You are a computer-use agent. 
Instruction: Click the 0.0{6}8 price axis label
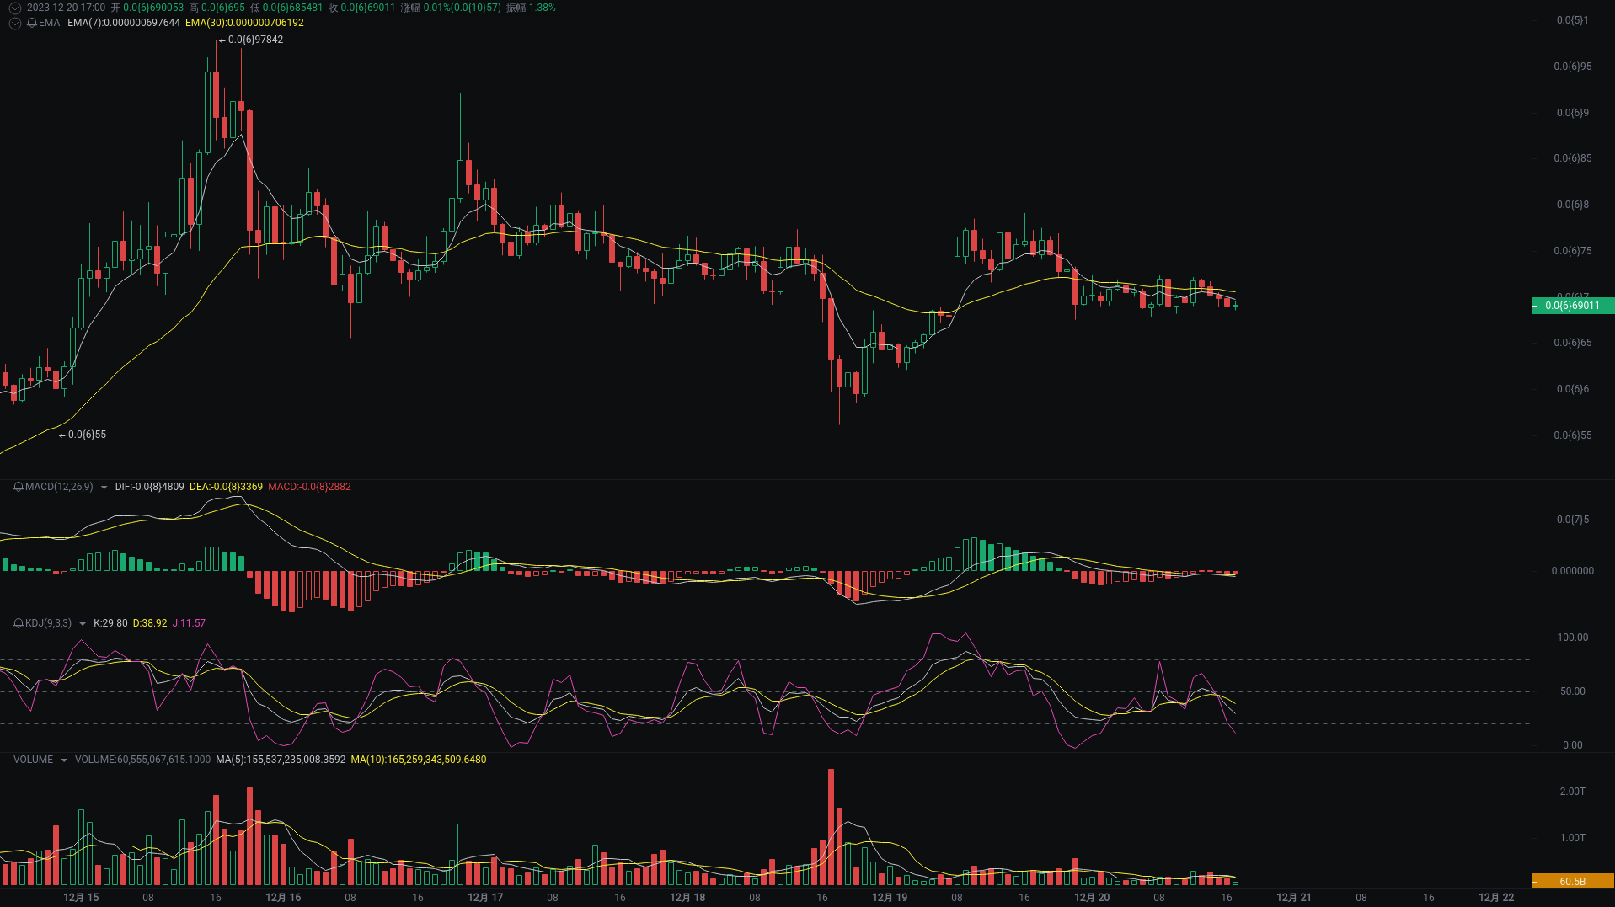pyautogui.click(x=1573, y=205)
